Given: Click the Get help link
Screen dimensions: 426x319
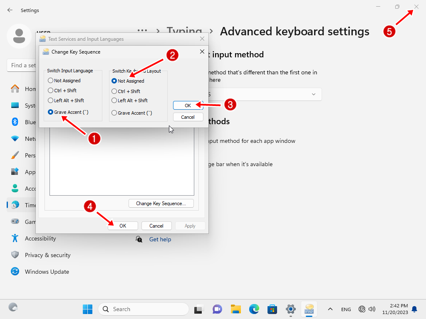Looking at the screenshot, I should [160, 239].
